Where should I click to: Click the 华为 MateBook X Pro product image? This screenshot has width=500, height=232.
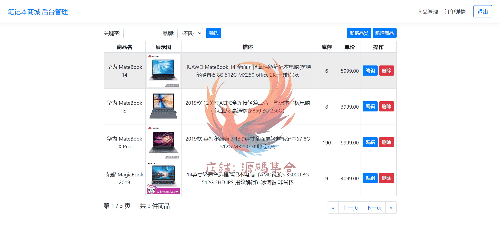coord(163,142)
